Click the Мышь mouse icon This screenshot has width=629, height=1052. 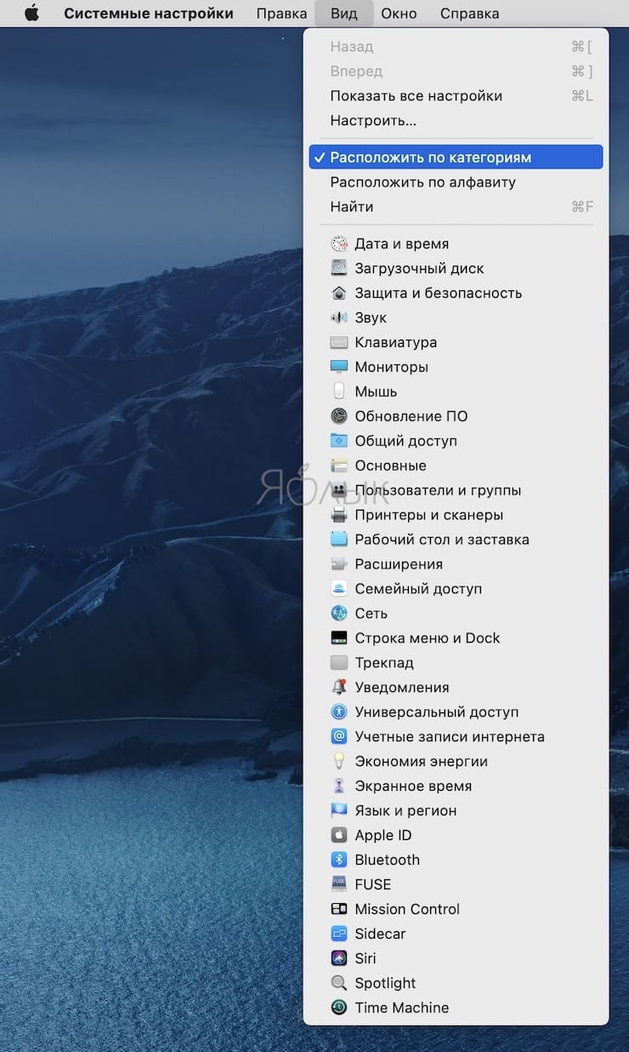point(339,392)
